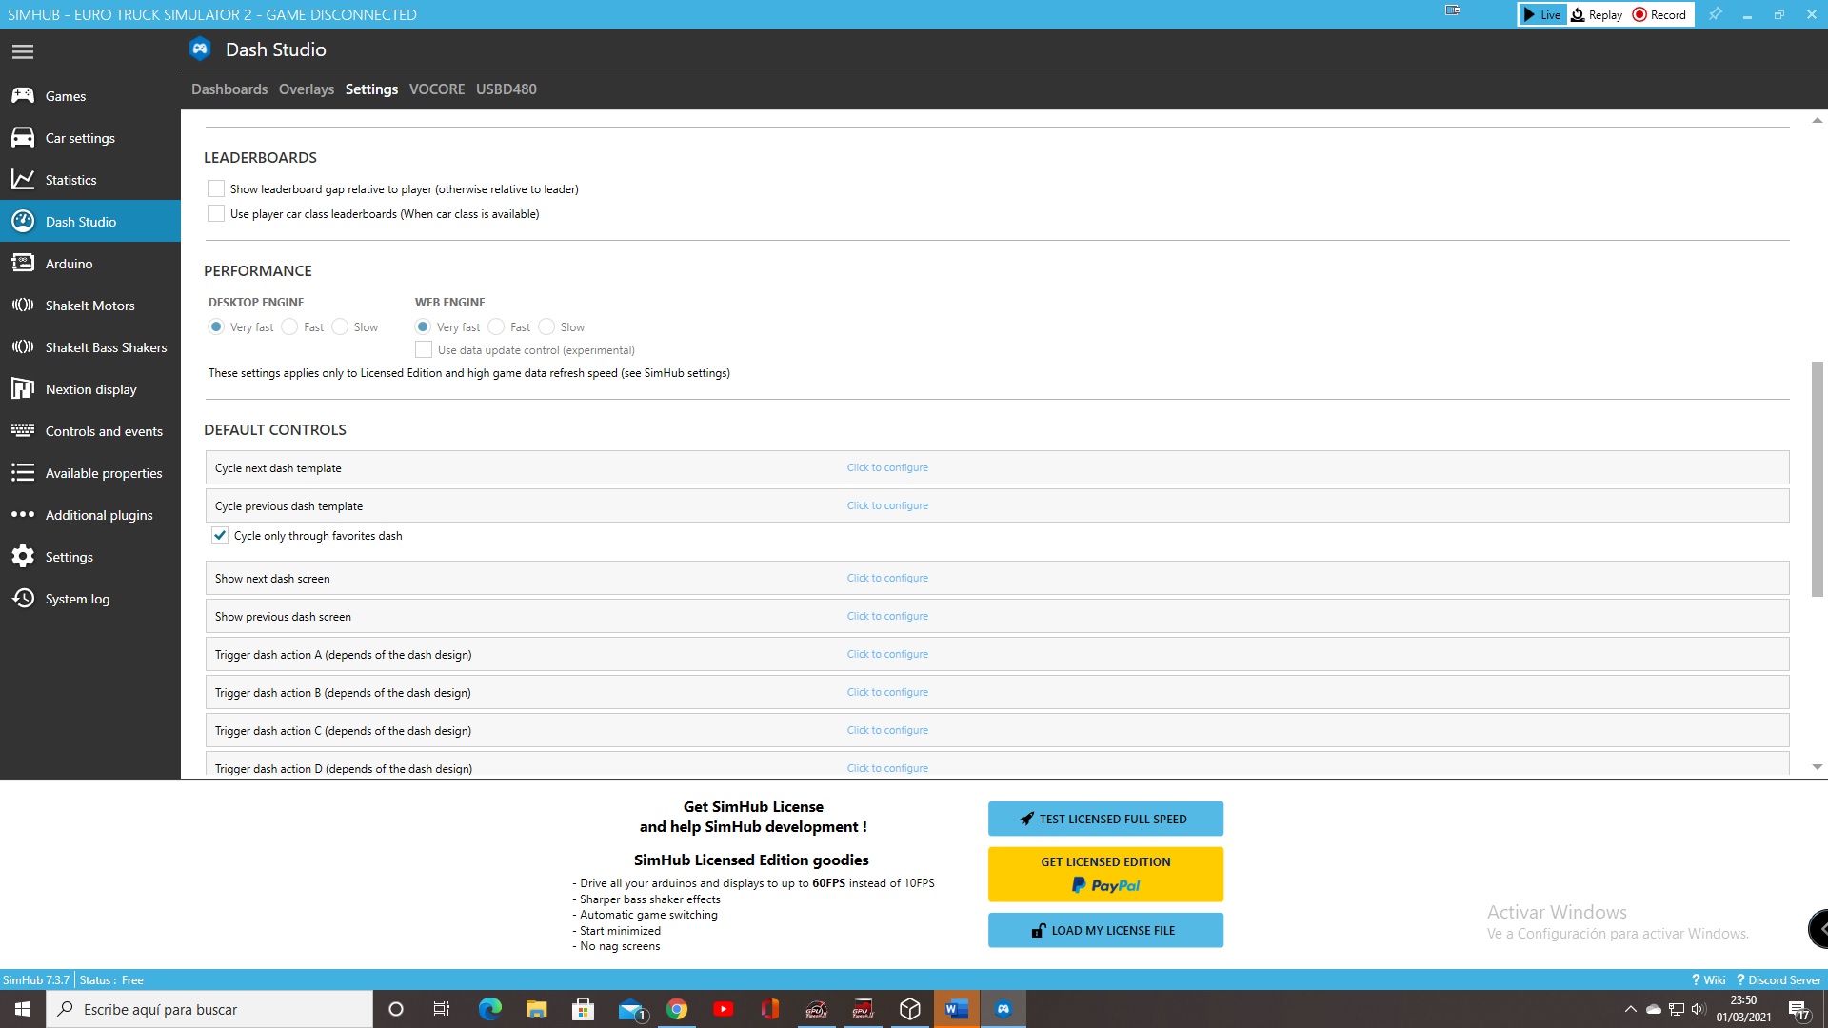Open Controls and events keyboard icon
The width and height of the screenshot is (1828, 1028).
[23, 431]
